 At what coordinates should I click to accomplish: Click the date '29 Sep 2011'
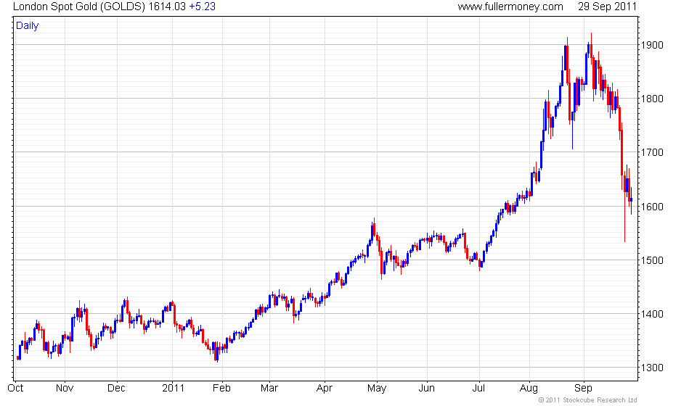(607, 7)
